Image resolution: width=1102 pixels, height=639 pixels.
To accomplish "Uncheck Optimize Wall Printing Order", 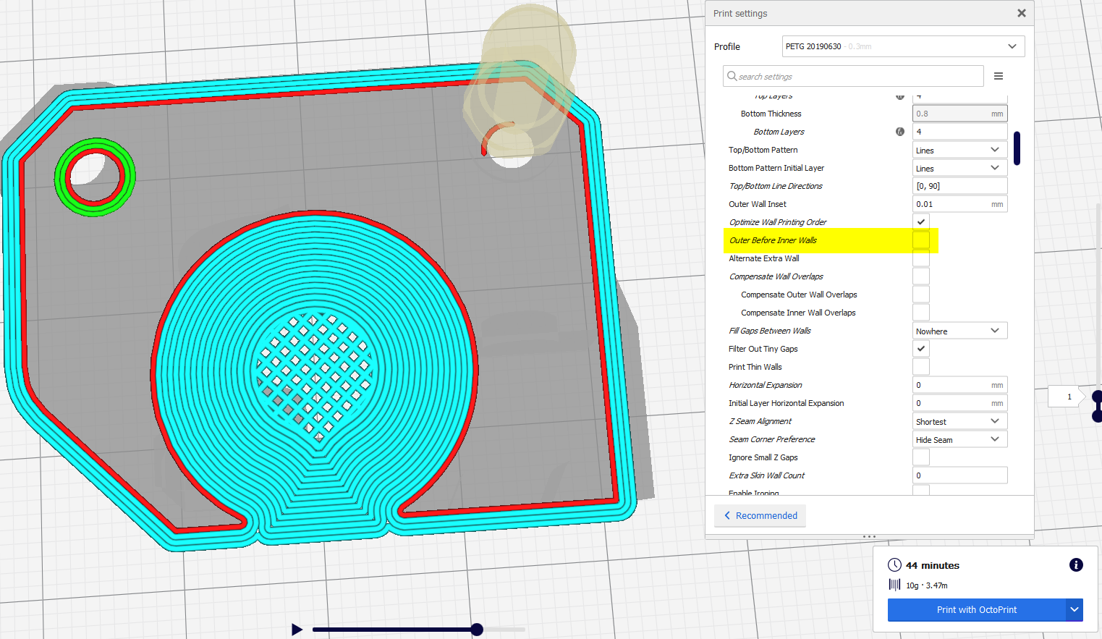I will 920,221.
